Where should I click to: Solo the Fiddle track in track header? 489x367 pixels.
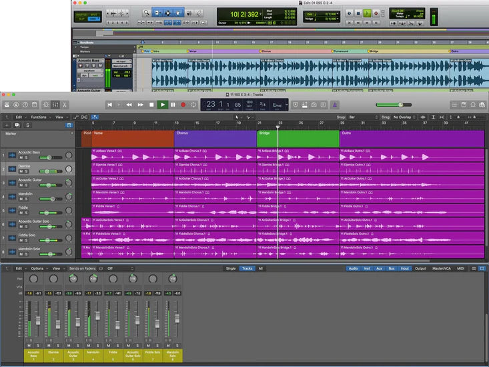pos(27,214)
